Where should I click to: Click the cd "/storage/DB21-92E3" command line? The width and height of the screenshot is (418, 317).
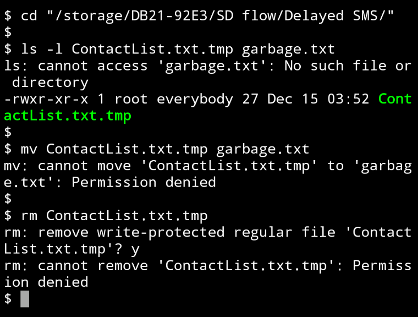(x=199, y=15)
